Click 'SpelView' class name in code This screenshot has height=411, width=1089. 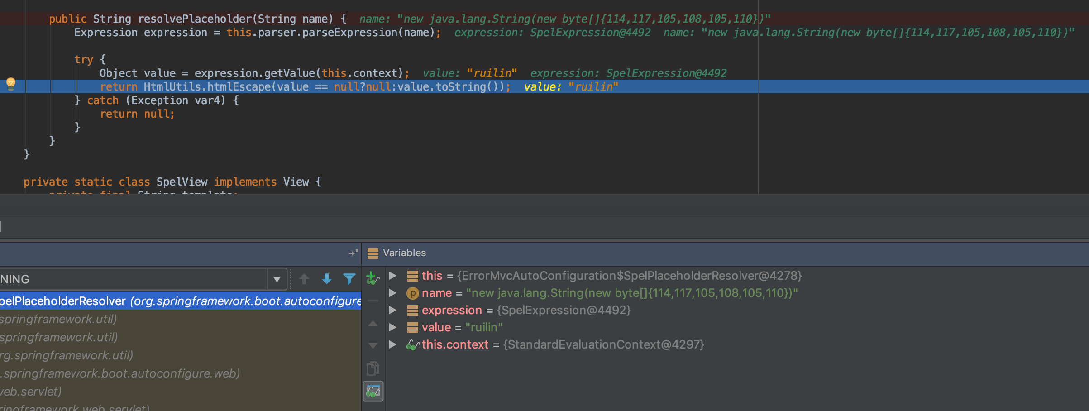point(181,182)
